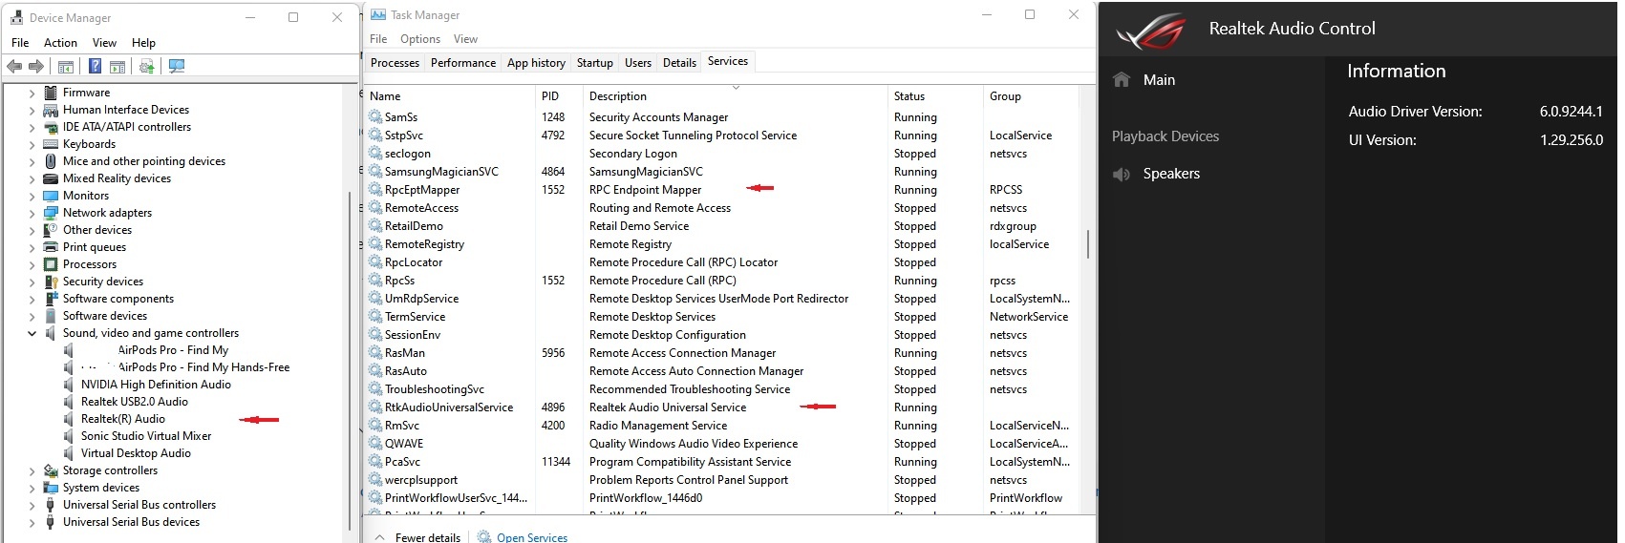Open the Help menu in Device Manager
Image resolution: width=1625 pixels, height=543 pixels.
coord(143,43)
